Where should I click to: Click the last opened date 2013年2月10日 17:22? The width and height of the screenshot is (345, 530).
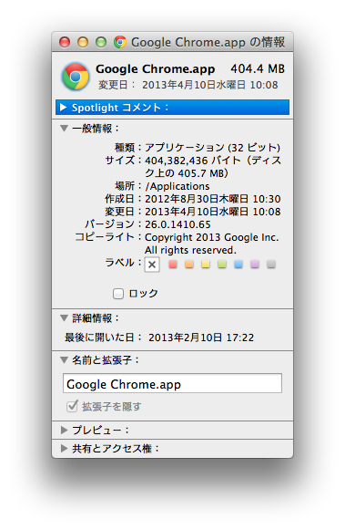(201, 338)
